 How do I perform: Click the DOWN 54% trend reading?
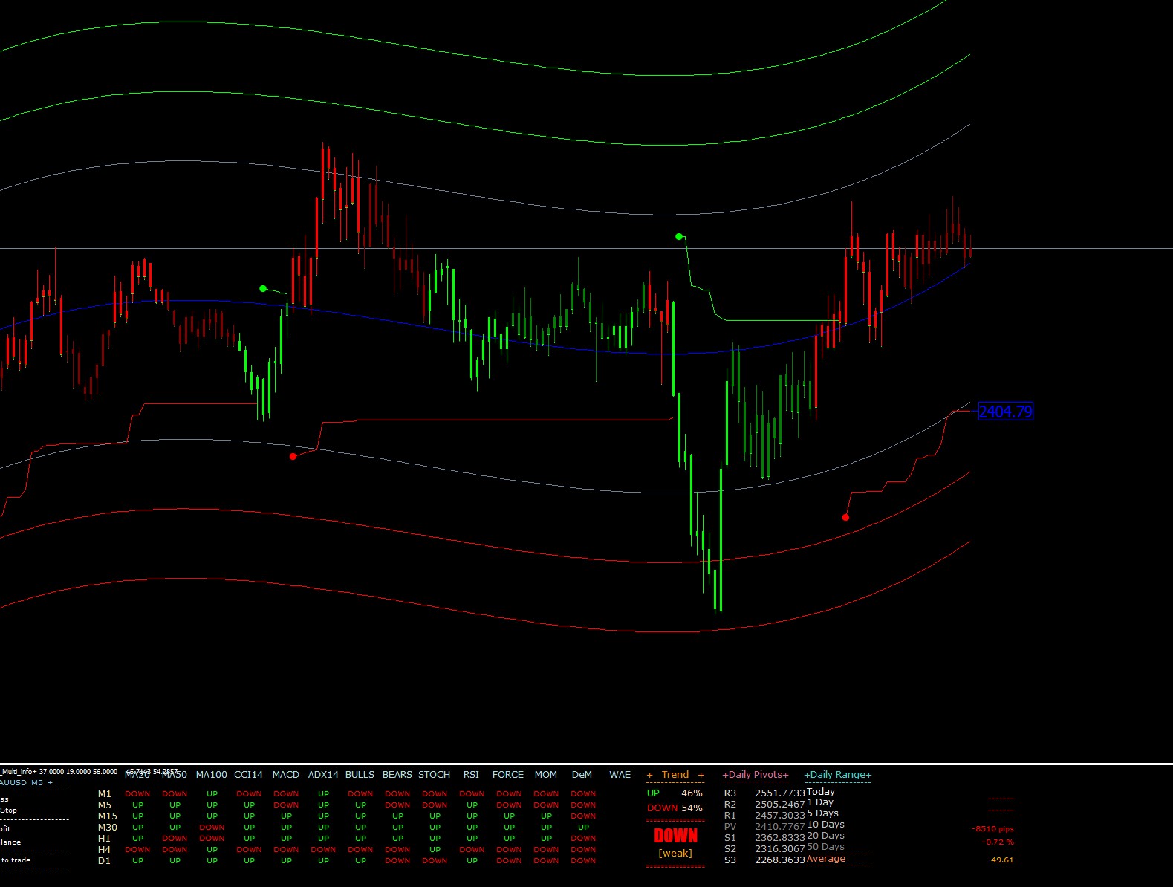(x=675, y=808)
